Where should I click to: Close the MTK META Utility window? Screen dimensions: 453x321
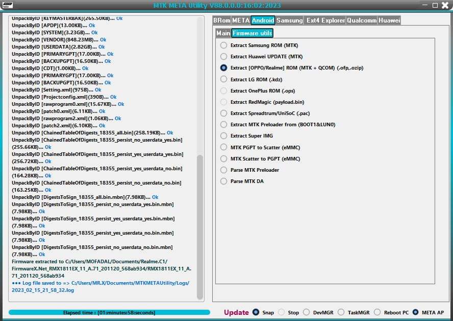[445, 5]
